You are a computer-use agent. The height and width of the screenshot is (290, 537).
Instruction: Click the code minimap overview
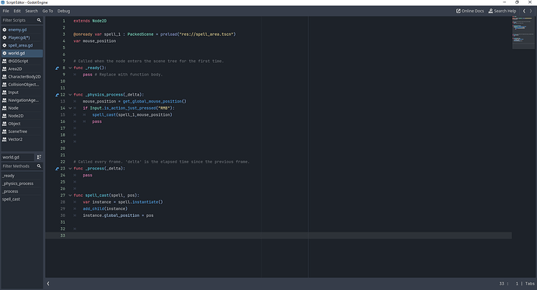click(523, 33)
